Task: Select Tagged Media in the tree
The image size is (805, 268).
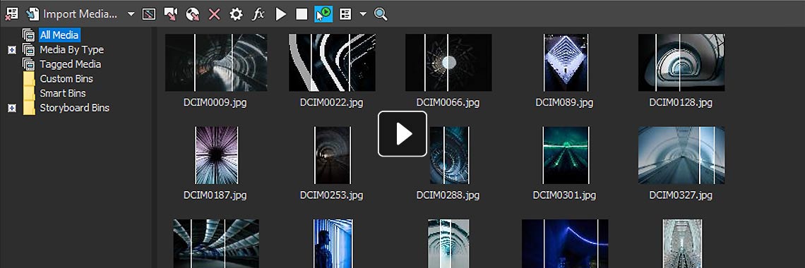Action: [71, 64]
